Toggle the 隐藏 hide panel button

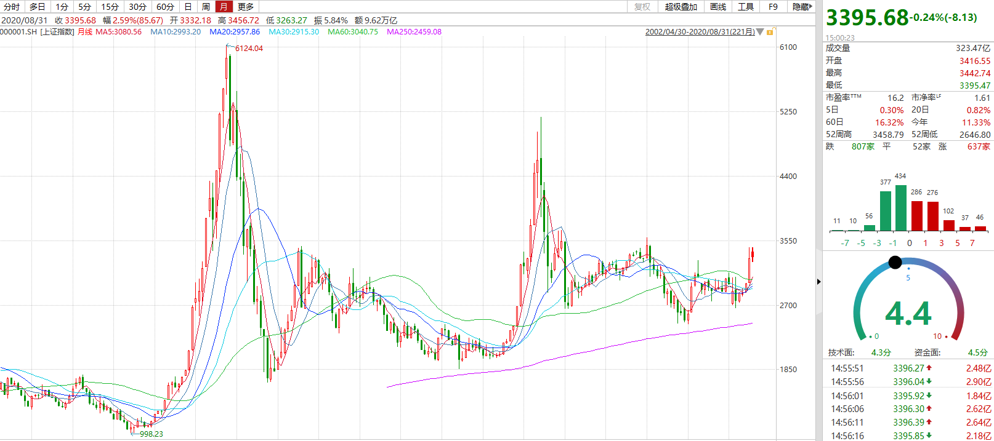click(x=802, y=7)
